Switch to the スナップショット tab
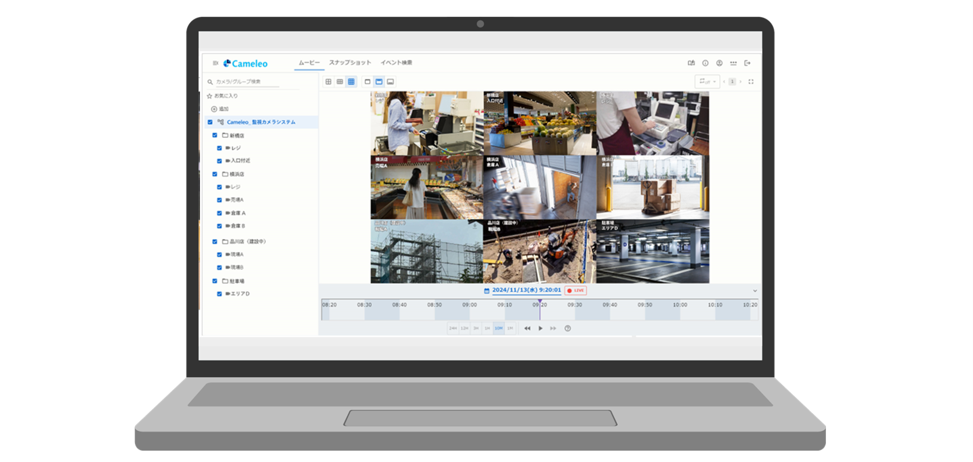The width and height of the screenshot is (973, 462). (350, 63)
